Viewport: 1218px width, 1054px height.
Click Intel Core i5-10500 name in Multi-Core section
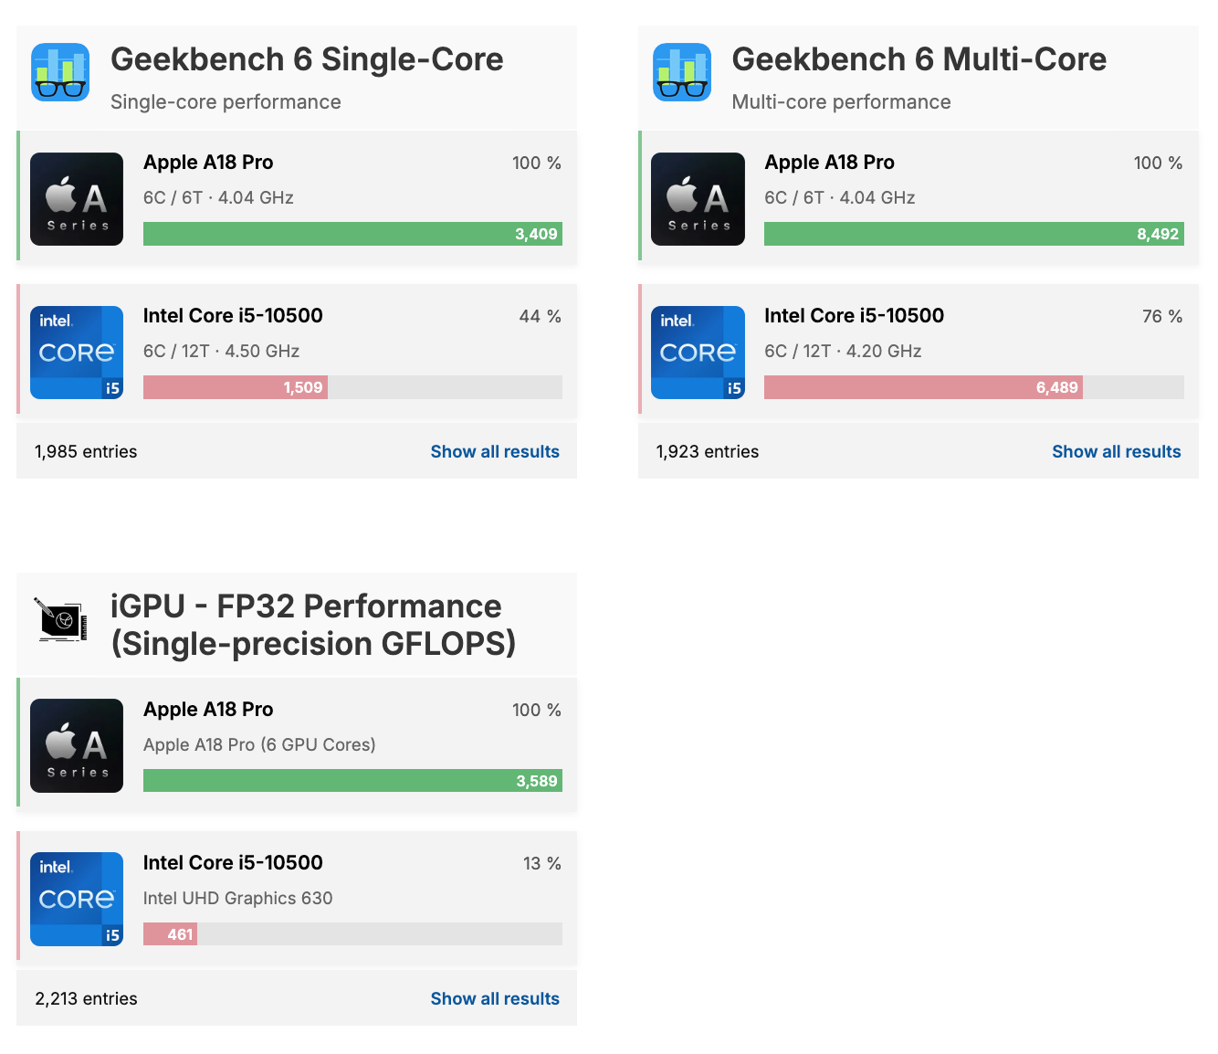tap(854, 316)
